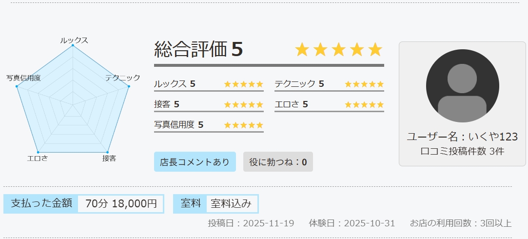Click 口コミ投稿件数 3件 review count
The image size is (528, 239).
click(462, 151)
